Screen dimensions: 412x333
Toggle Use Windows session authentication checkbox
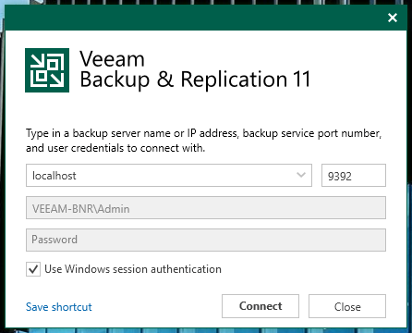point(33,269)
